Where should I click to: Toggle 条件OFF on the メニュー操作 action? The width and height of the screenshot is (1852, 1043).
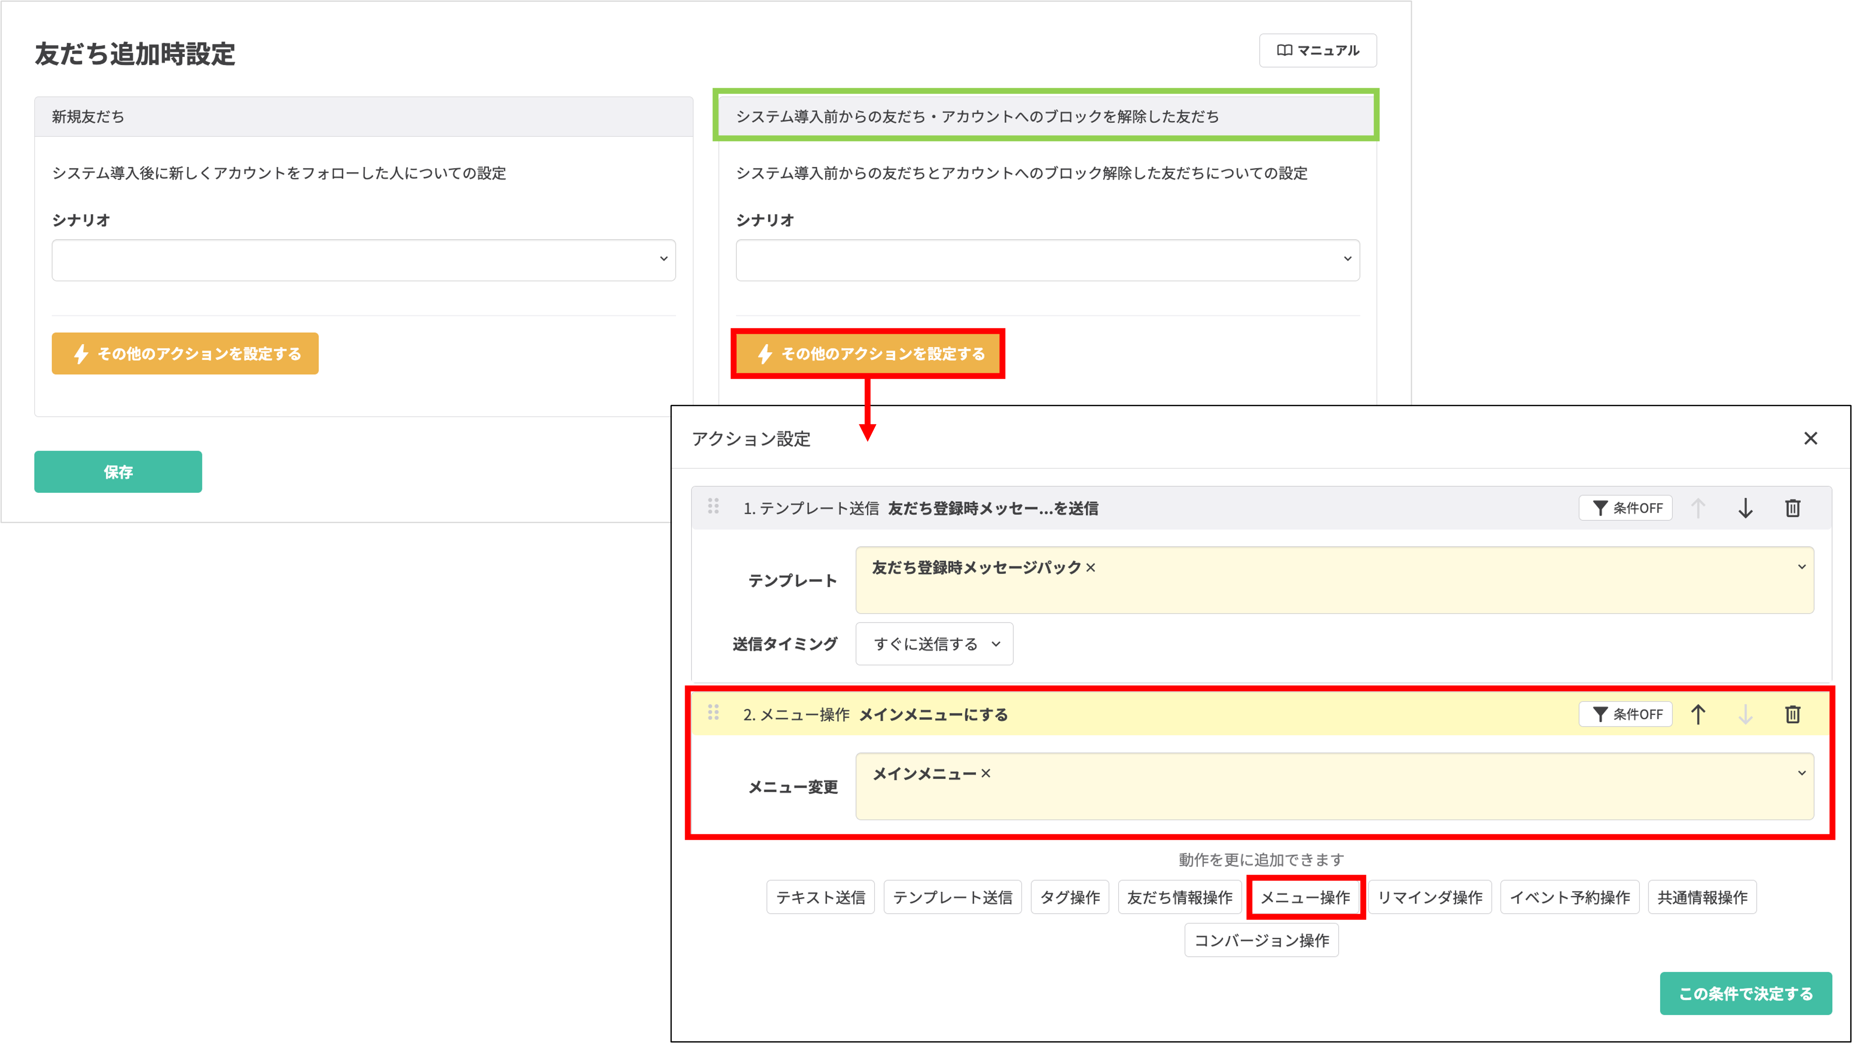click(x=1626, y=714)
